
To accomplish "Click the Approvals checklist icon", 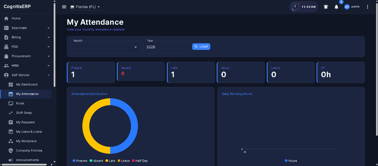I will click(x=6, y=28).
